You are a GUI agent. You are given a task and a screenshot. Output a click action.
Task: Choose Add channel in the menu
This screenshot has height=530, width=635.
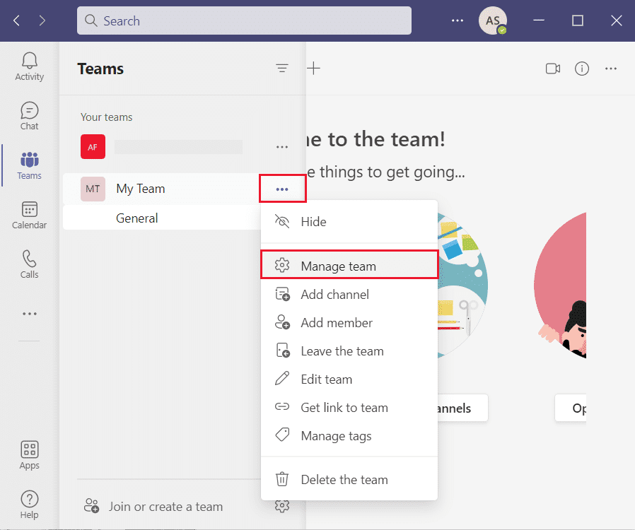coord(349,295)
